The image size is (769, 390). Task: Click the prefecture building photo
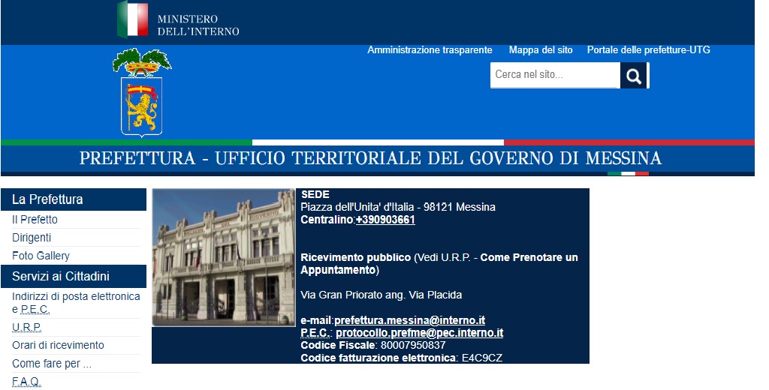tap(224, 257)
